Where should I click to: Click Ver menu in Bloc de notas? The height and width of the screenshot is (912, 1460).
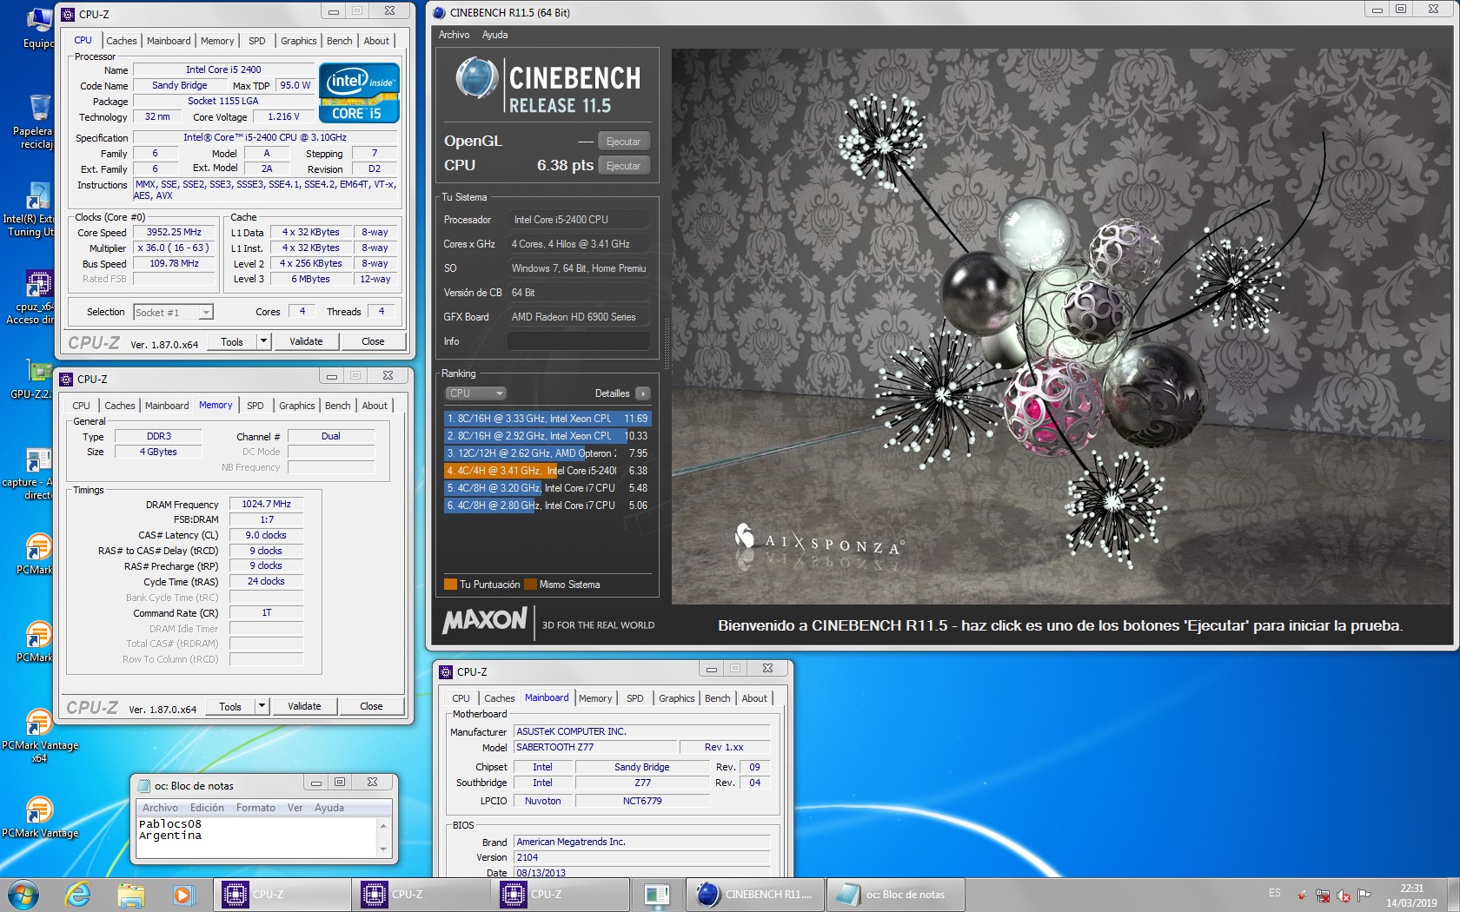[295, 808]
